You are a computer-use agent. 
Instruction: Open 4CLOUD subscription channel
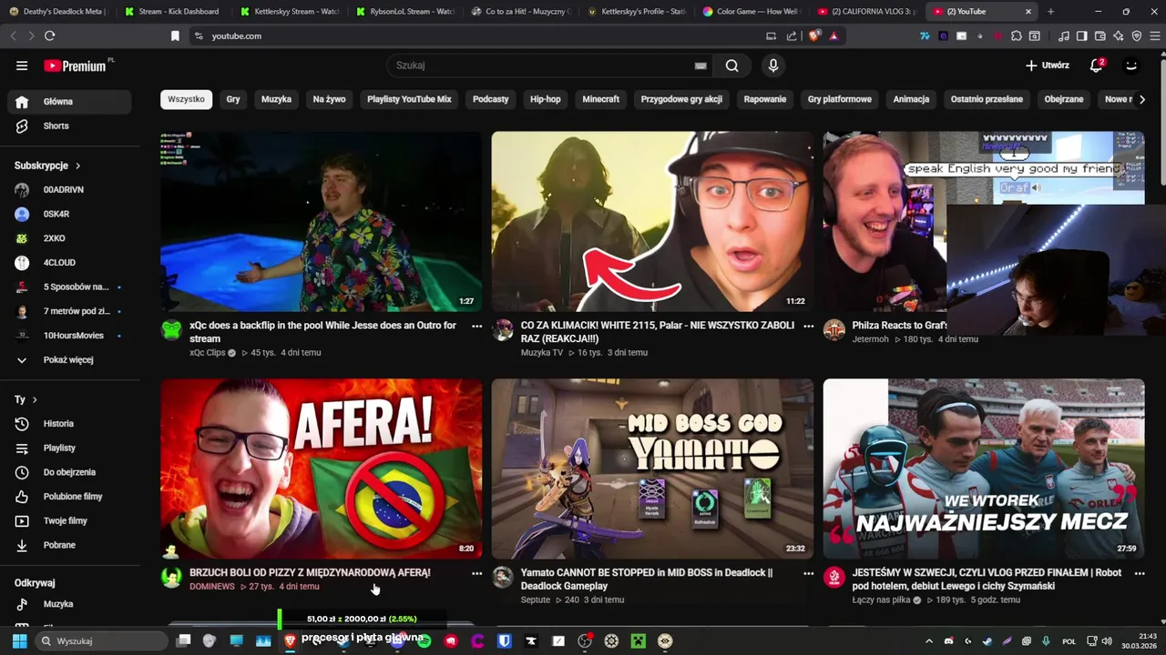pos(69,263)
